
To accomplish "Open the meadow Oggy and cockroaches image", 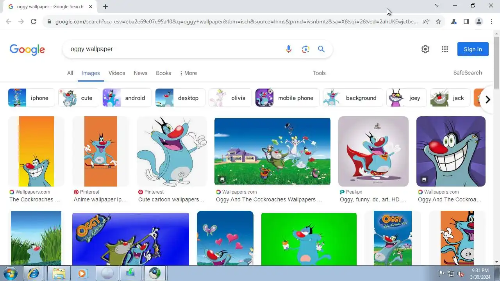I will (272, 151).
